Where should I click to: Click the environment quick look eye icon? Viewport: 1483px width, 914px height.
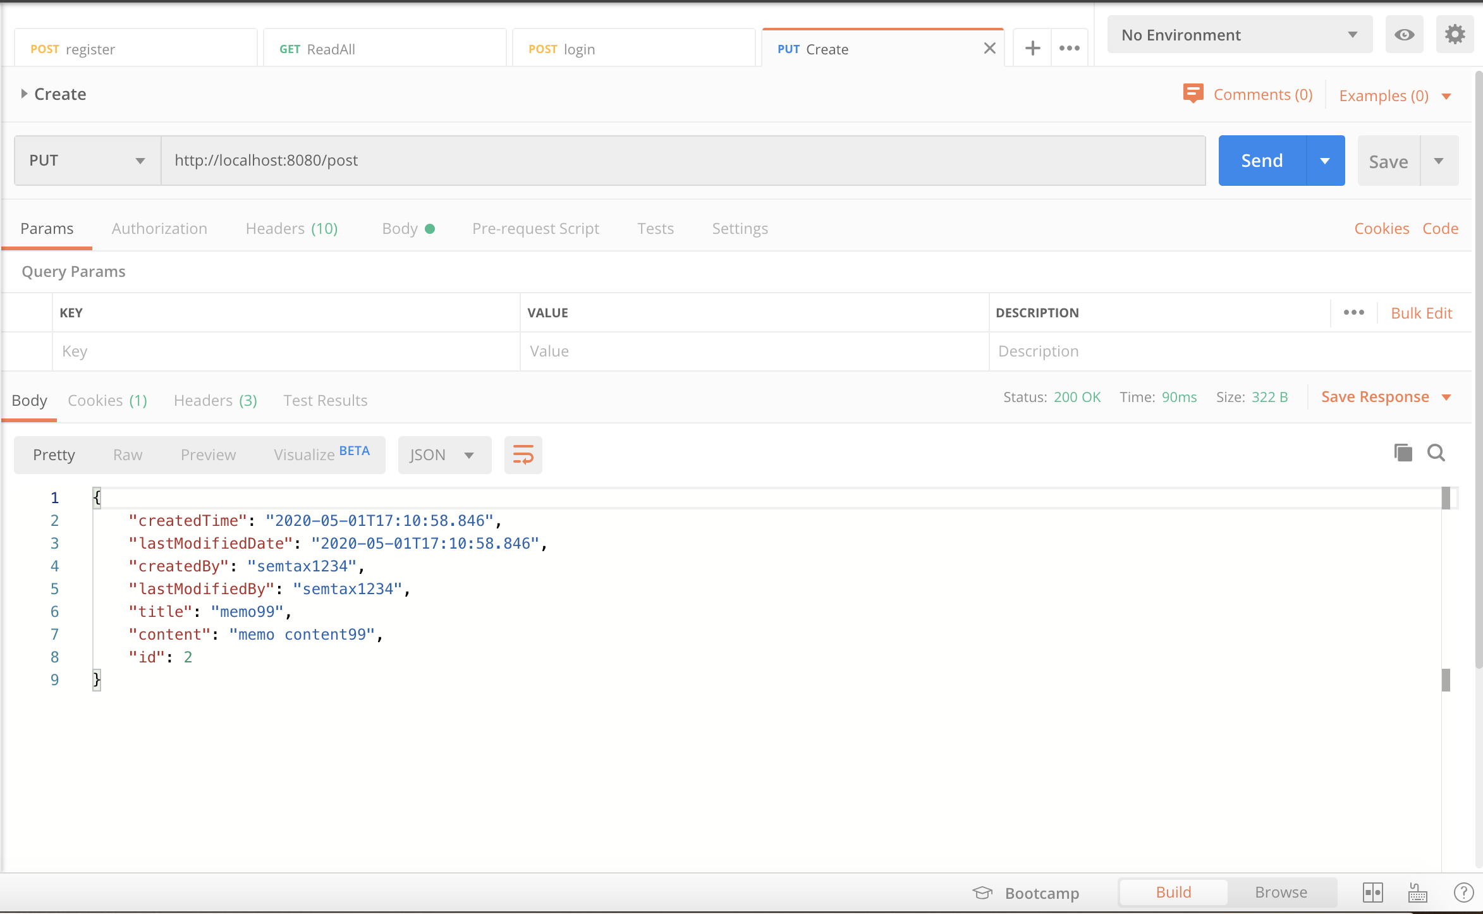pos(1404,35)
